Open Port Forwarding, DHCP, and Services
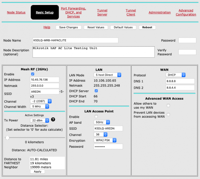This screenshot has height=179, width=200. tap(73, 12)
